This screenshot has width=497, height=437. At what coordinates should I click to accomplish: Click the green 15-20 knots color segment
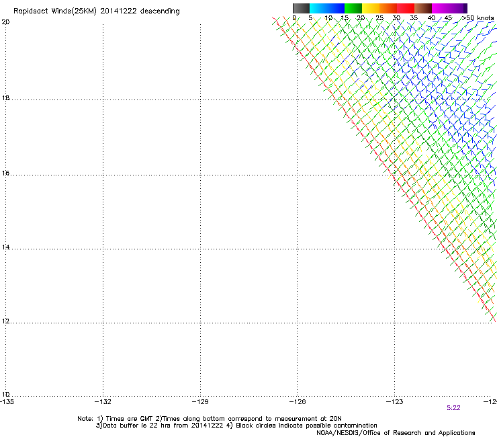tap(353, 8)
